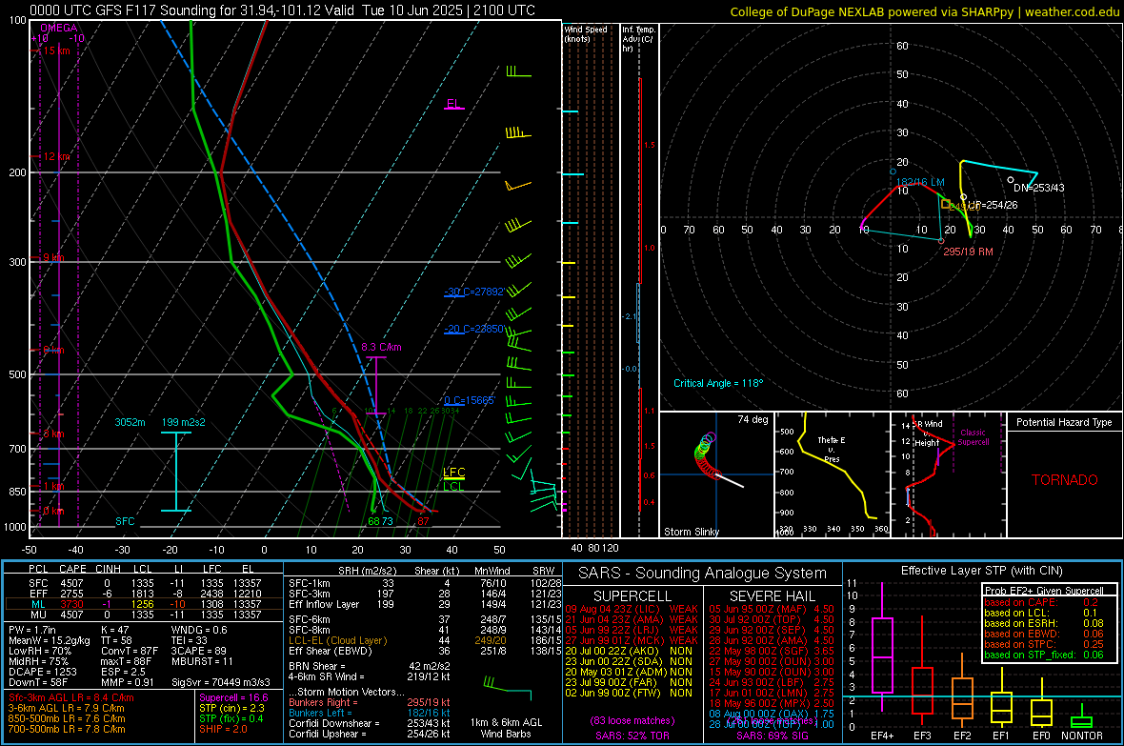This screenshot has width=1124, height=746.
Task: Click the SARS - Sounding Analogue System heading
Action: pos(703,574)
